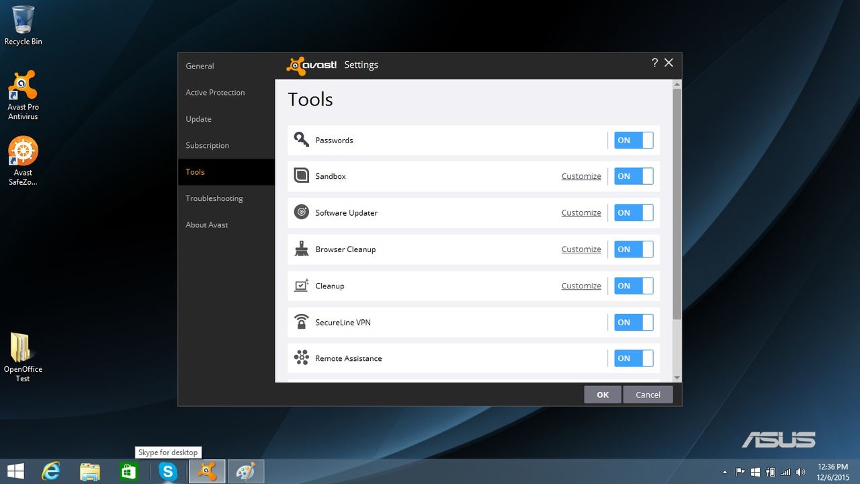Select the OpenOffice Test folder on desktop
This screenshot has height=484, width=860.
pos(23,358)
